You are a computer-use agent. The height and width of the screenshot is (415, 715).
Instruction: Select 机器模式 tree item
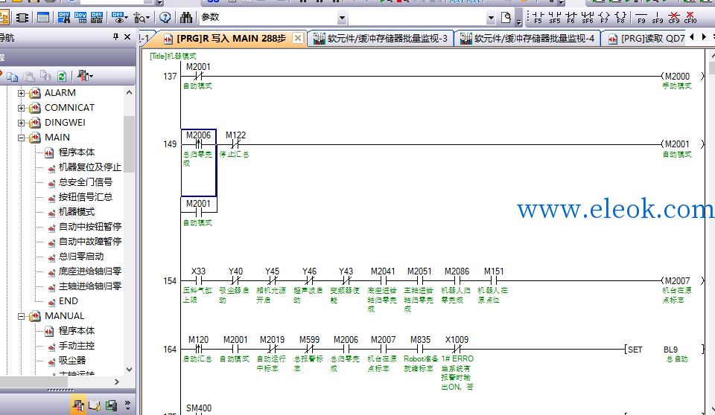coord(76,212)
